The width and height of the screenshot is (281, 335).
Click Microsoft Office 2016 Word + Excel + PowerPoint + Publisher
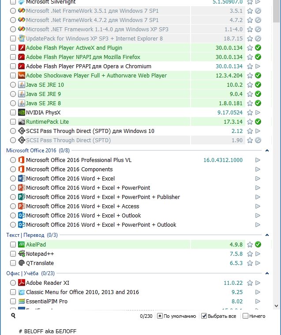tap(103, 197)
